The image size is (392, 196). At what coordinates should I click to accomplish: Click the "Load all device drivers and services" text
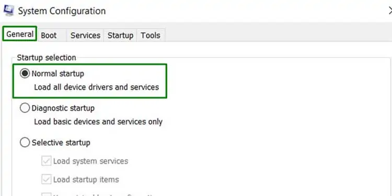97,87
